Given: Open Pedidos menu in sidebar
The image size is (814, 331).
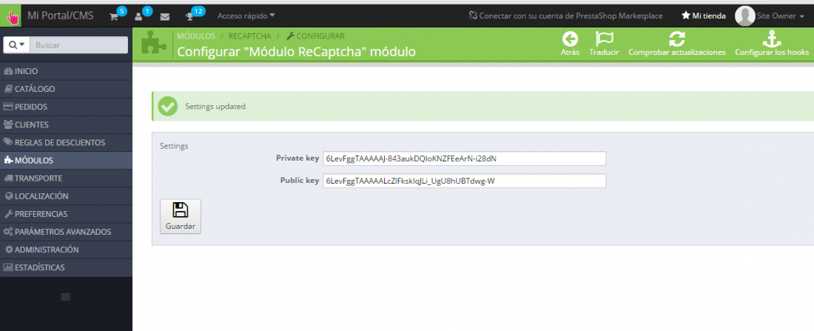Looking at the screenshot, I should coord(66,107).
